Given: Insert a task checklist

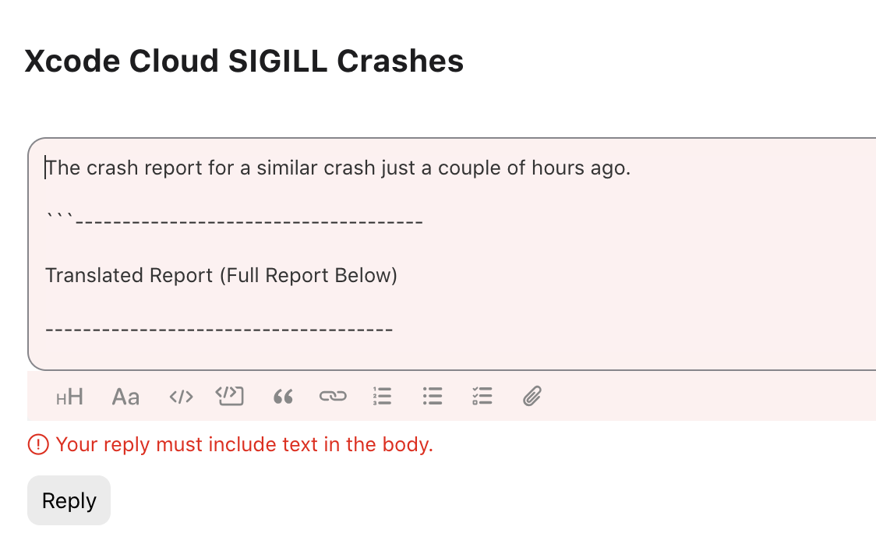Looking at the screenshot, I should point(482,397).
